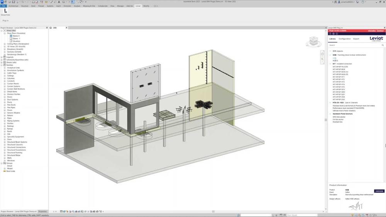Click the Leviat Show/Hide plug-in icon
This screenshot has width=386, height=217.
pyautogui.click(x=5, y=12)
